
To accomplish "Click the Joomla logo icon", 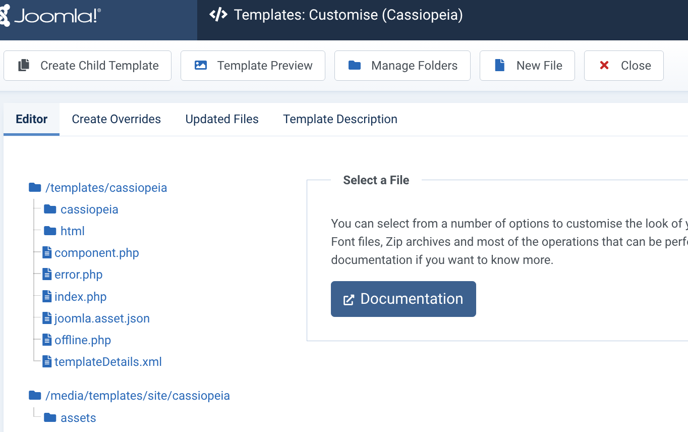I will (4, 16).
